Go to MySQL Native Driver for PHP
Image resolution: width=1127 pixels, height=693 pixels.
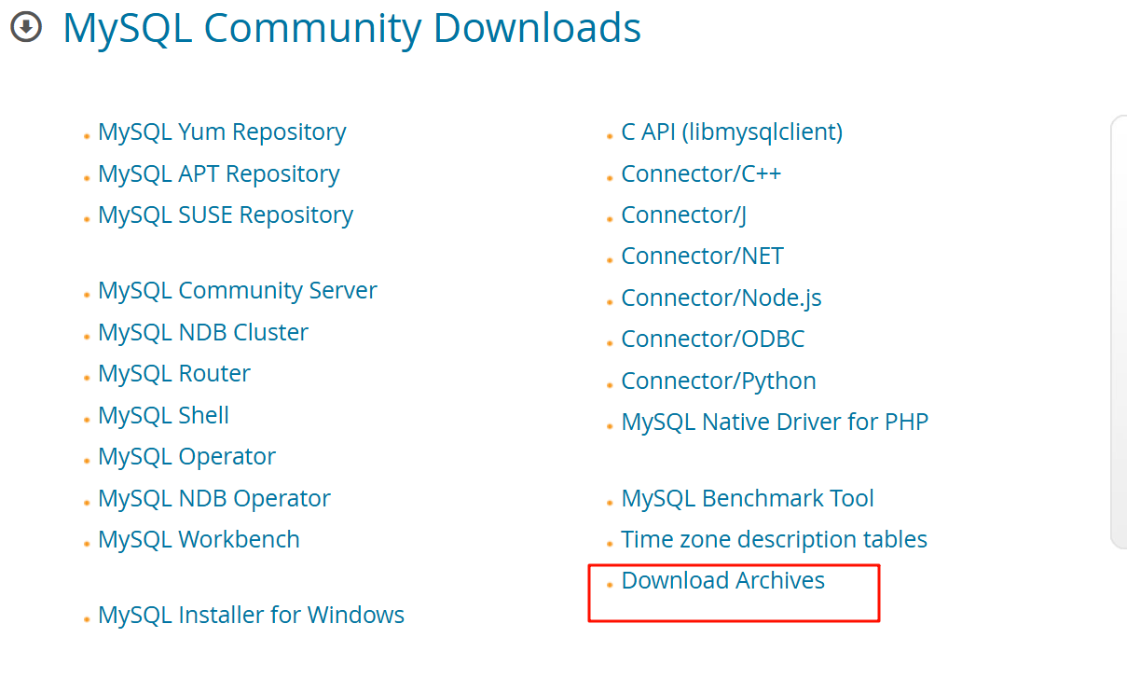[x=775, y=423]
